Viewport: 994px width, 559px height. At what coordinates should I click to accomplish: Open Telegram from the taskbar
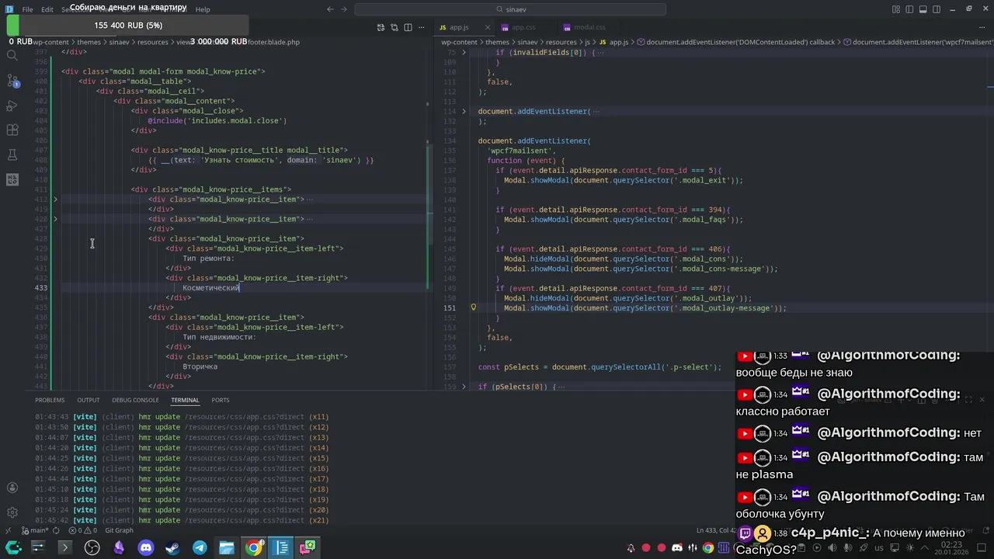pos(200,547)
